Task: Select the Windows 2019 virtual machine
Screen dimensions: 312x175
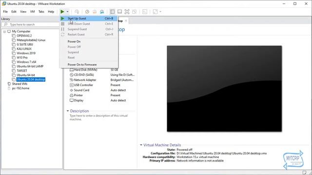Action: pos(26,53)
